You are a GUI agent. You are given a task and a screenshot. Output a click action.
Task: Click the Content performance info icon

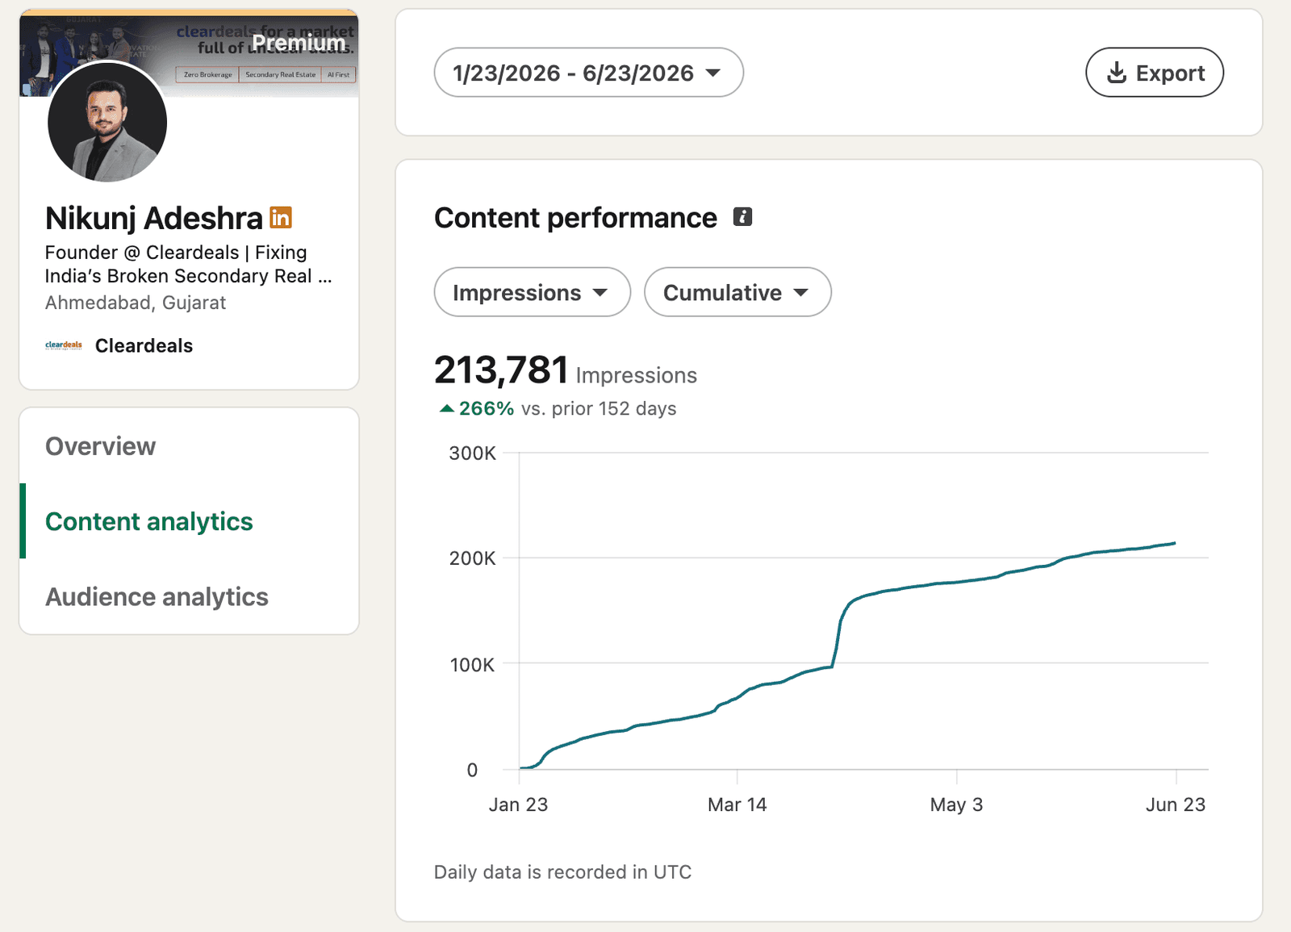click(x=742, y=217)
